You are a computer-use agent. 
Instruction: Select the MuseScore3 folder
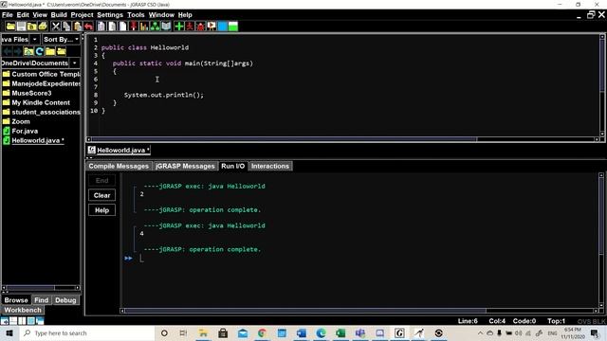(28, 93)
